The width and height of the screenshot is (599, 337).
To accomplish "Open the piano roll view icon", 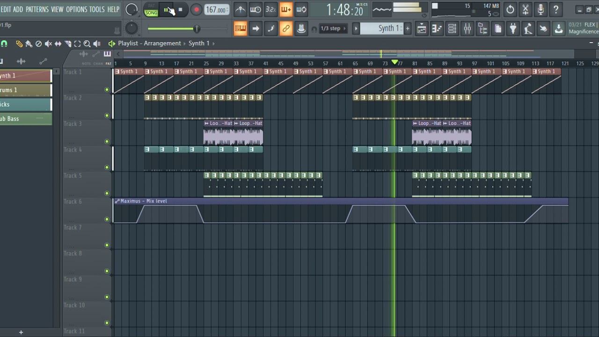I will point(437,29).
